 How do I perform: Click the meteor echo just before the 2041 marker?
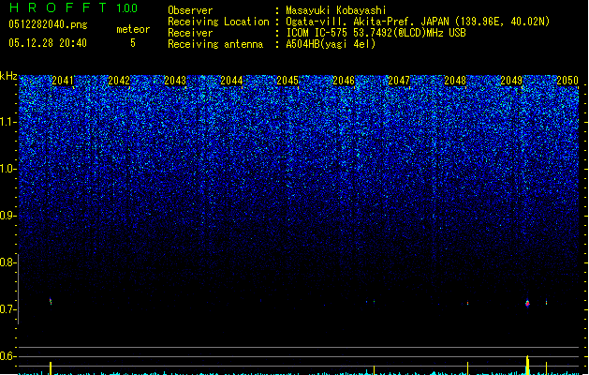click(x=51, y=301)
